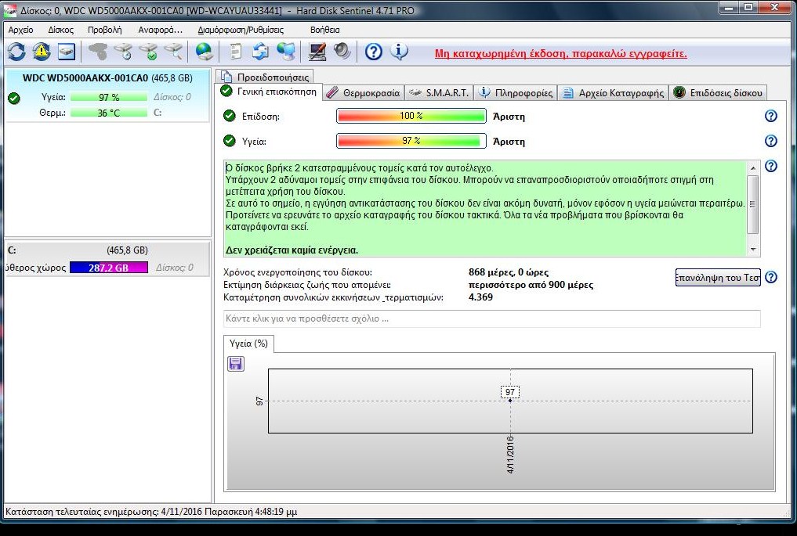Click the help icon beside the green description box
This screenshot has width=797, height=536.
[x=771, y=166]
